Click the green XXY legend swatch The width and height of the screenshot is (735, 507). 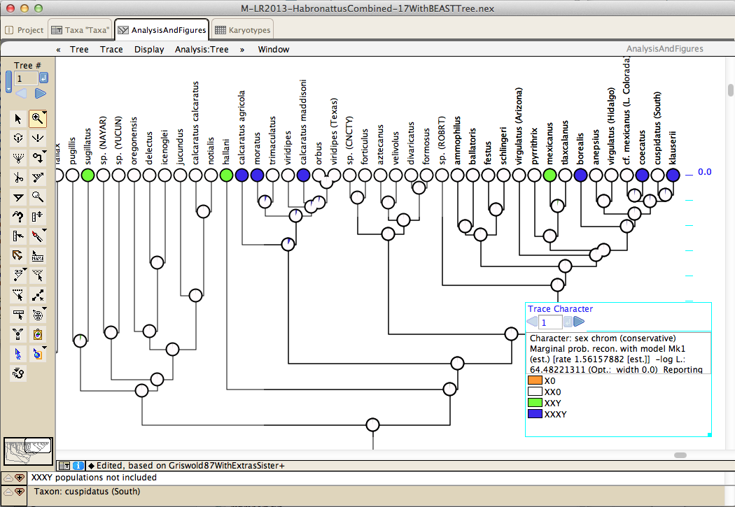(535, 404)
